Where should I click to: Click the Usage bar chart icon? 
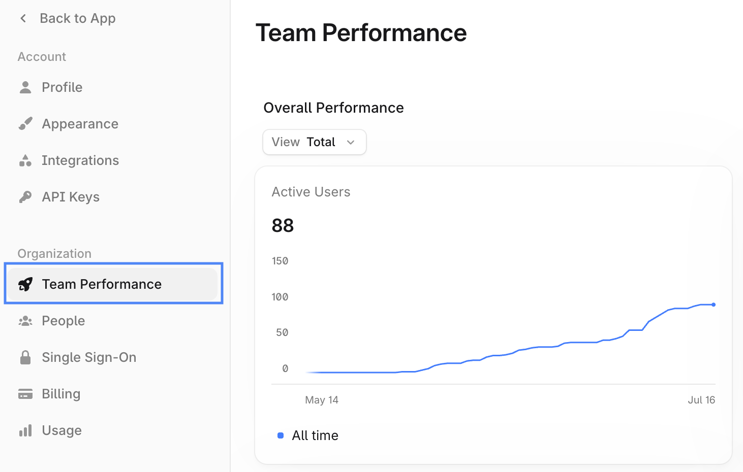coord(25,430)
